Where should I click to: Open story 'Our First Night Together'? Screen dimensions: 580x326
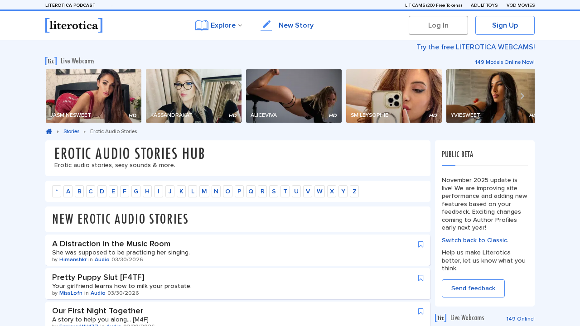(x=97, y=311)
